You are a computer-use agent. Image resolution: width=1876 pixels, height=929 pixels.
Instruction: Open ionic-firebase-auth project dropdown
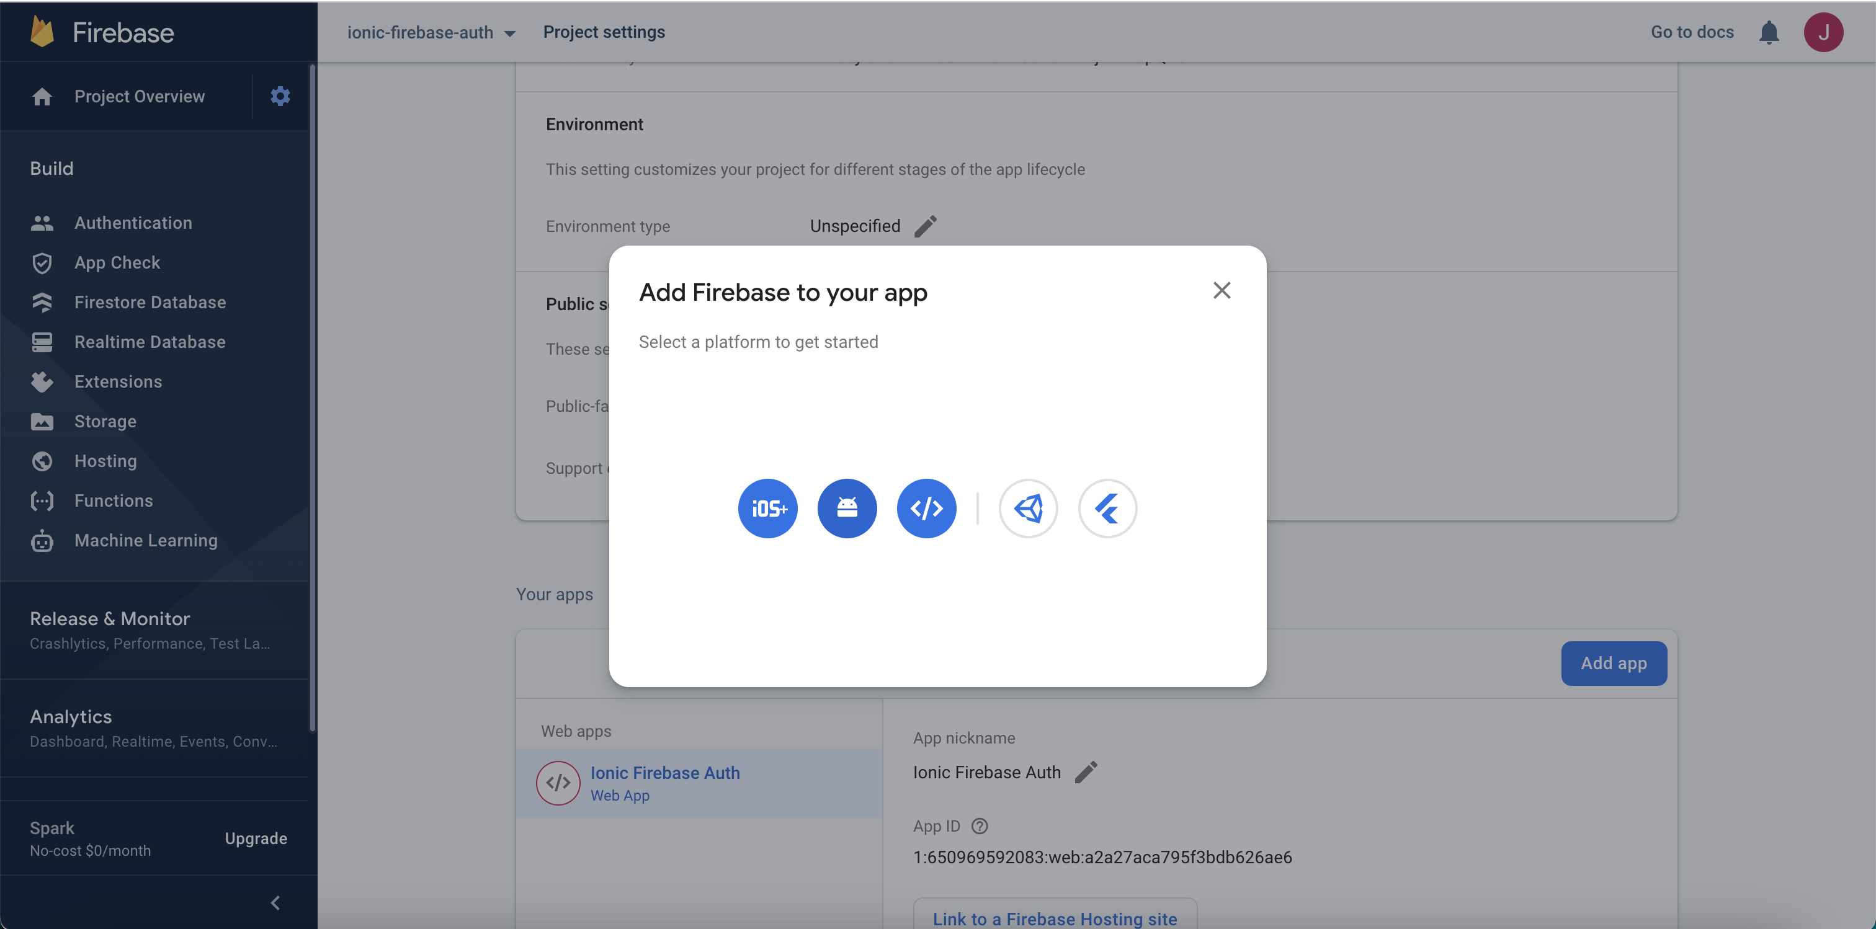click(432, 32)
